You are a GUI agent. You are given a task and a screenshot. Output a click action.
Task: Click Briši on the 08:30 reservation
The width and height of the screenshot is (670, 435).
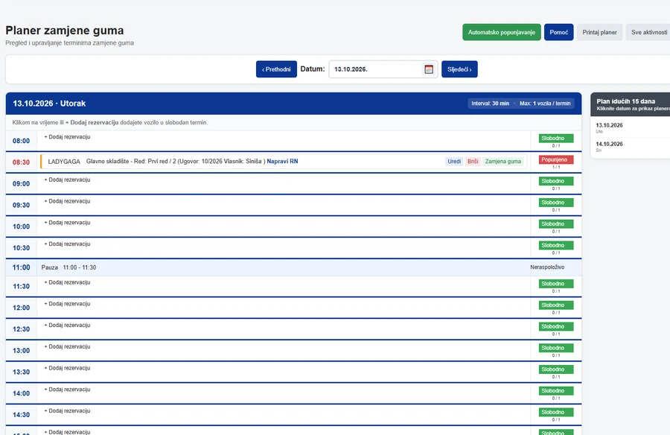(x=473, y=161)
